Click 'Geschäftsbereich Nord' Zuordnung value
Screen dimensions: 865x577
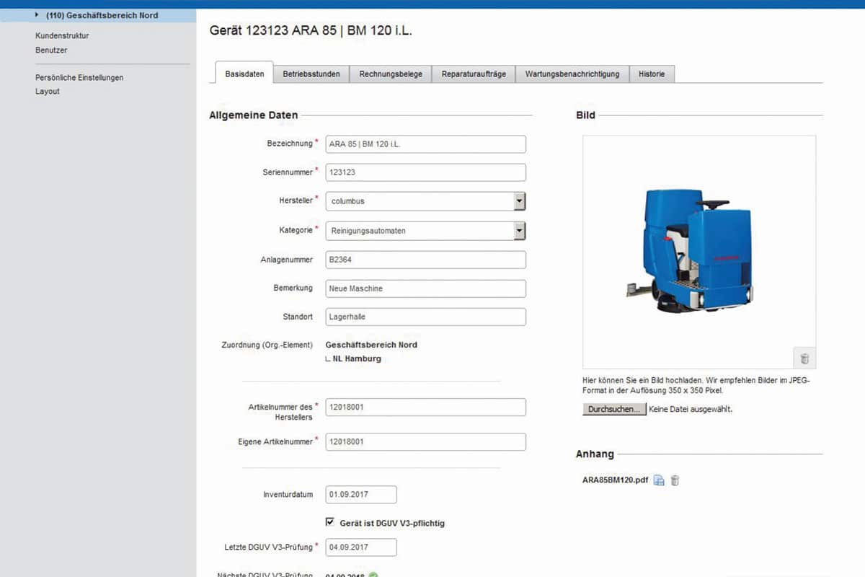[371, 345]
